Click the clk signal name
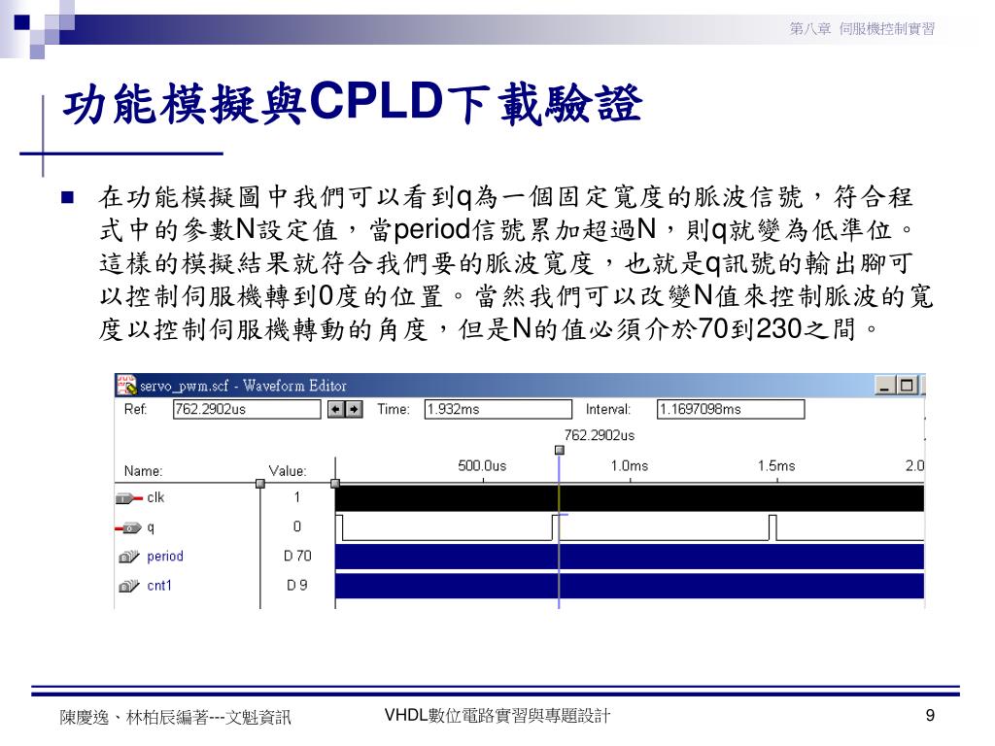Screen dimensions: 995x746 tap(155, 498)
